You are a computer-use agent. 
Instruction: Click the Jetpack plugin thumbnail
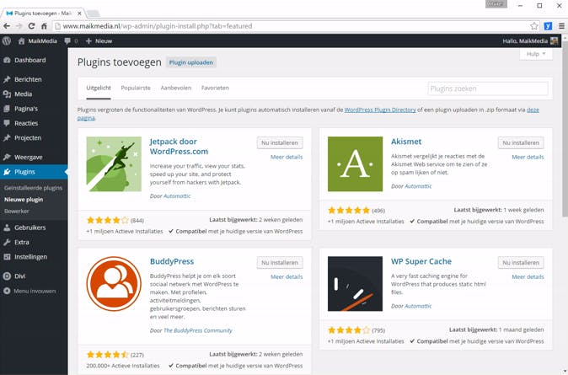point(114,163)
